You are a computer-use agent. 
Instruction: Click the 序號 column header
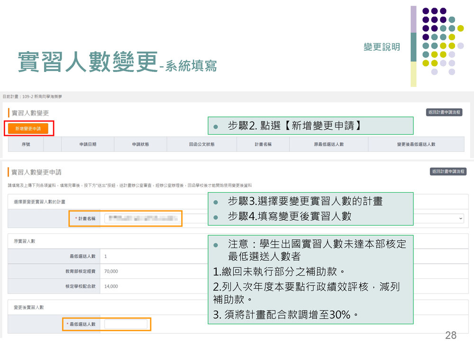pyautogui.click(x=26, y=144)
